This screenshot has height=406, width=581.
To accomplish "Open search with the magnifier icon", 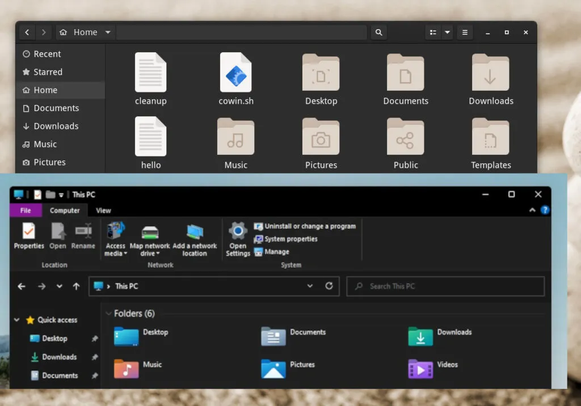I will (x=379, y=32).
